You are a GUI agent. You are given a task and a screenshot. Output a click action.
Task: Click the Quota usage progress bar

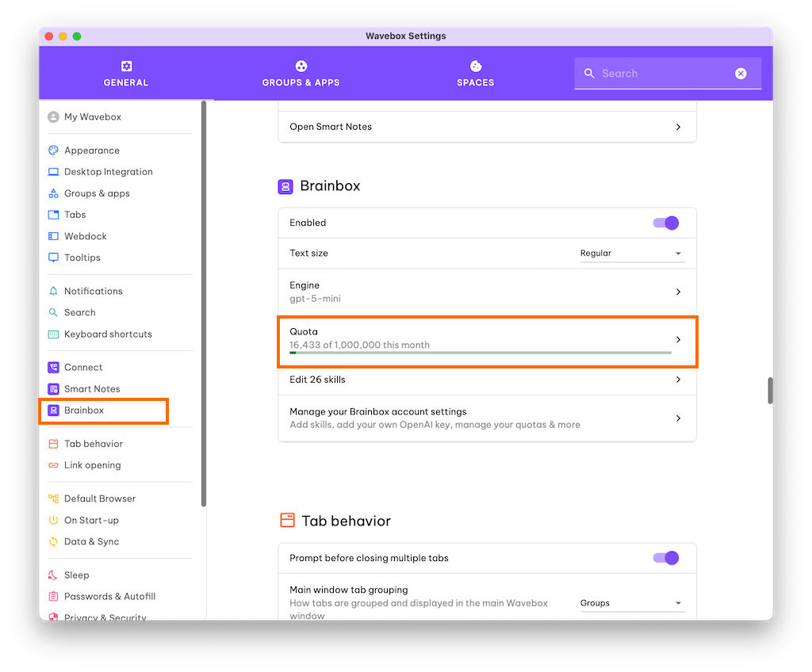pos(481,353)
